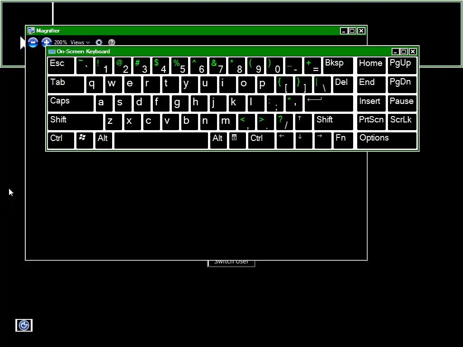Toggle the ScrLk key

point(402,122)
